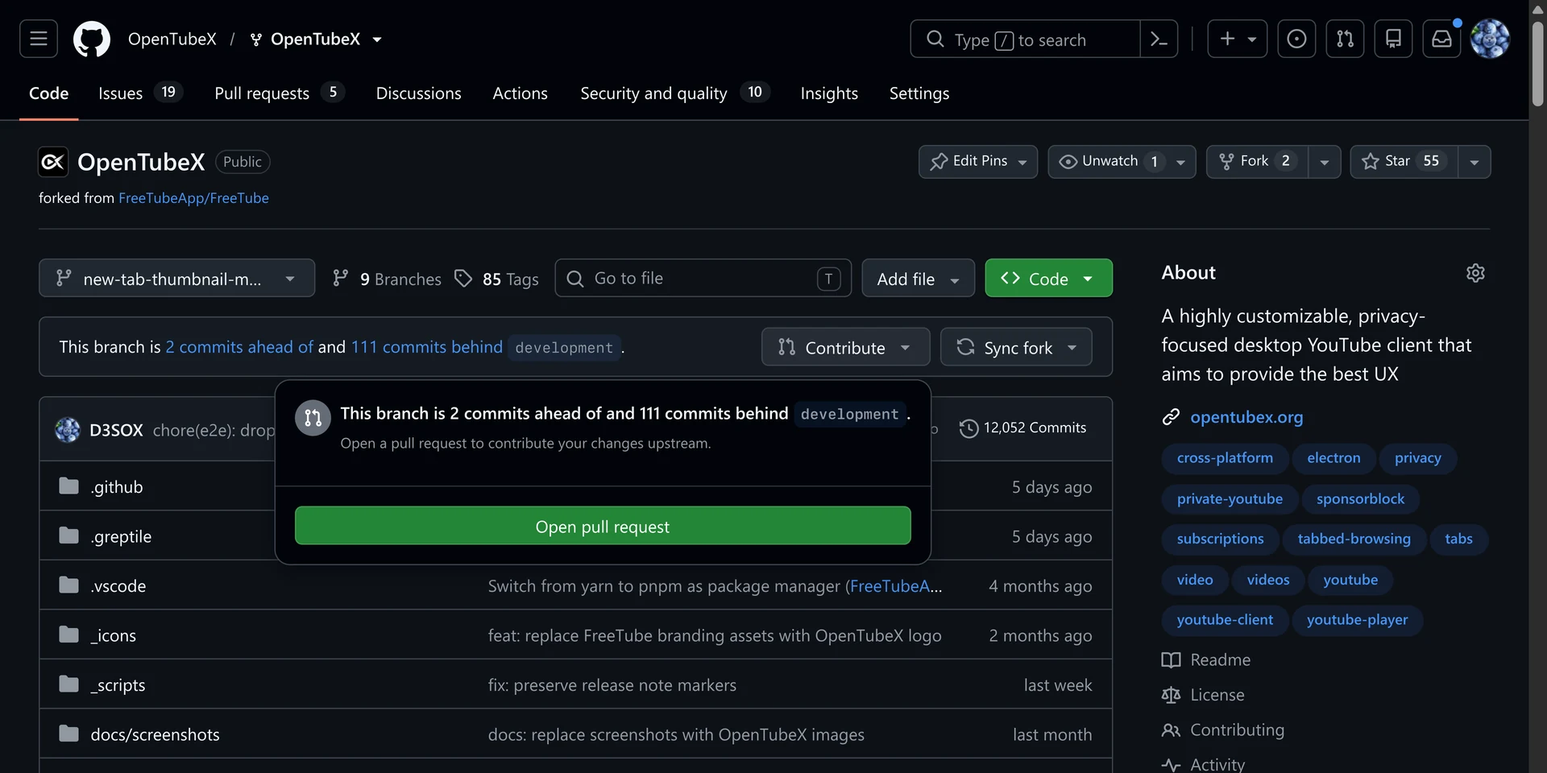This screenshot has height=773, width=1547.
Task: Expand the Sync fork dropdown
Action: pos(1016,347)
